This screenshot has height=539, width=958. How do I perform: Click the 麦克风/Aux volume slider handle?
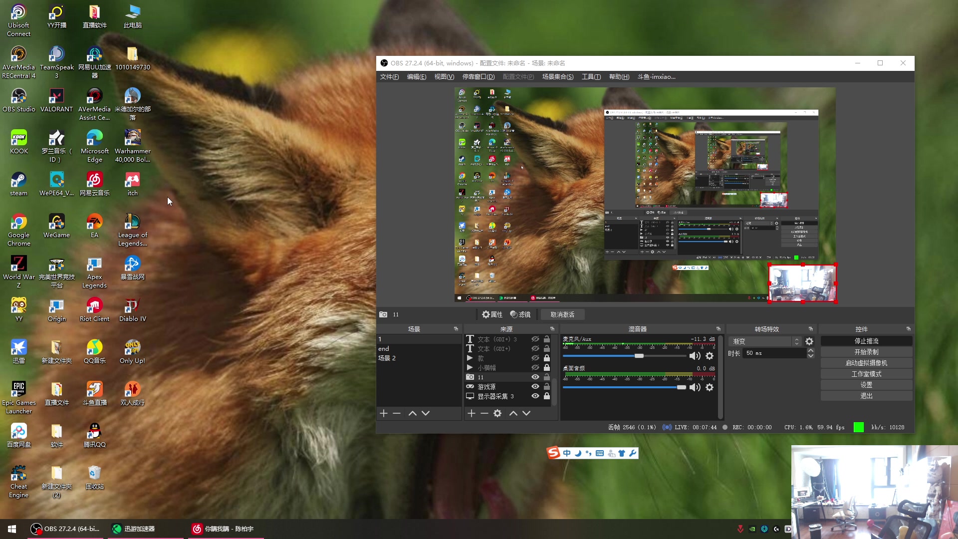pyautogui.click(x=639, y=356)
